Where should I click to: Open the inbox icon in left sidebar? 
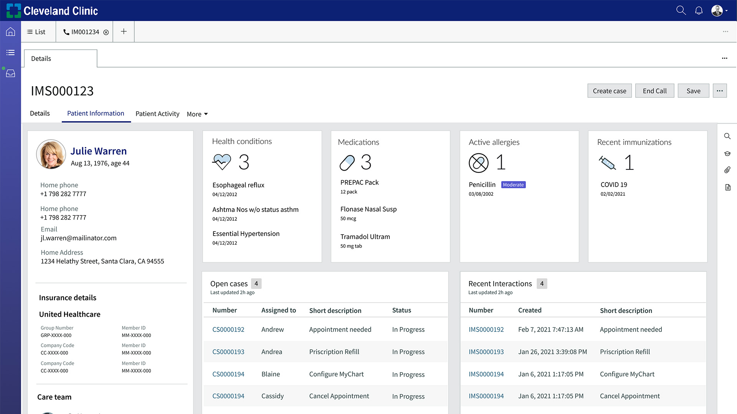pyautogui.click(x=10, y=73)
